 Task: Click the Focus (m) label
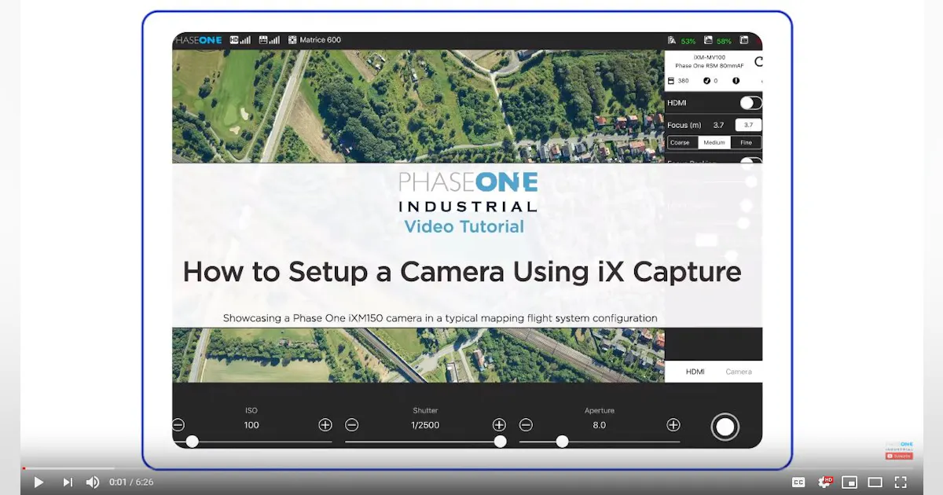click(684, 125)
